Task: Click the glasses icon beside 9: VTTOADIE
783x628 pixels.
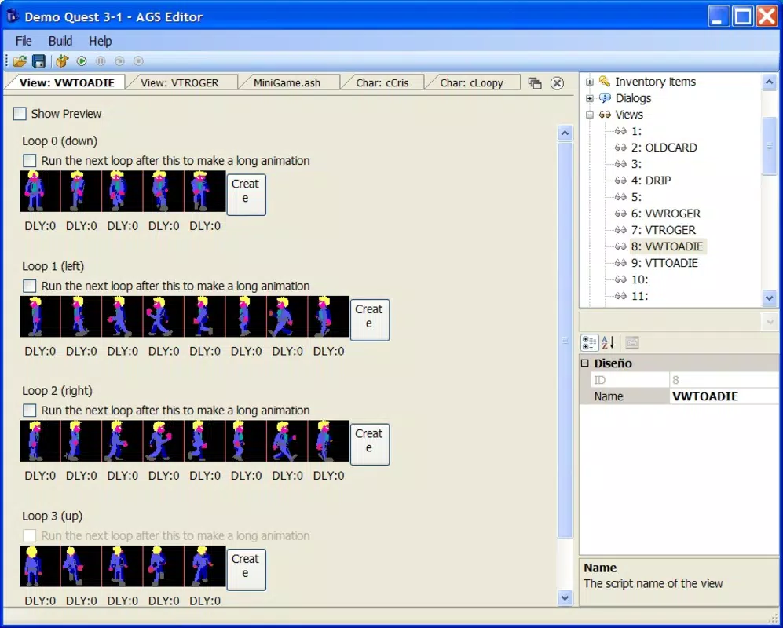Action: [x=620, y=262]
